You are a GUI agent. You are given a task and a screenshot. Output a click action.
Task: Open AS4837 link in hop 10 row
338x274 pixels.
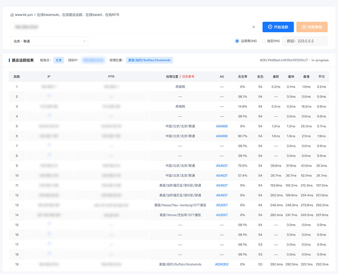tap(222, 175)
